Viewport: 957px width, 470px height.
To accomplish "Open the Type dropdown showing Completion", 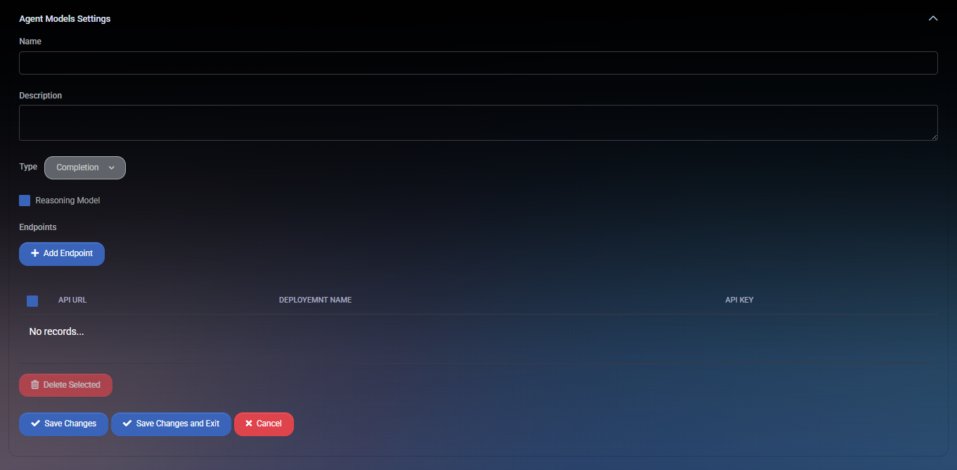I will pyautogui.click(x=85, y=167).
